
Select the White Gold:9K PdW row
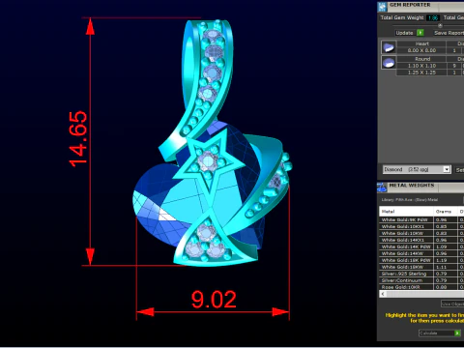pos(421,219)
